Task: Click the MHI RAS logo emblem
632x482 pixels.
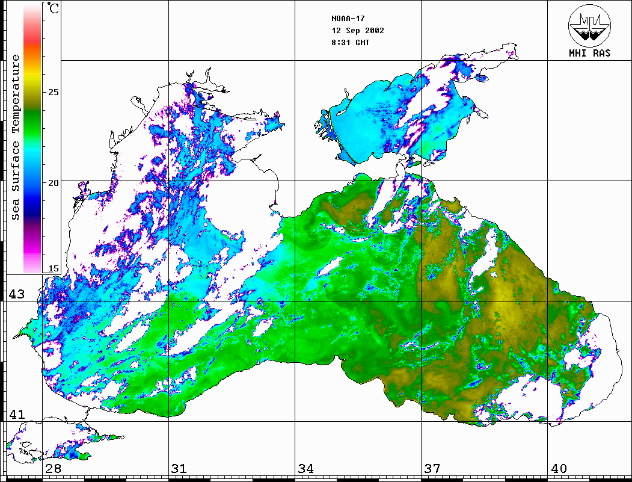Action: (x=590, y=25)
